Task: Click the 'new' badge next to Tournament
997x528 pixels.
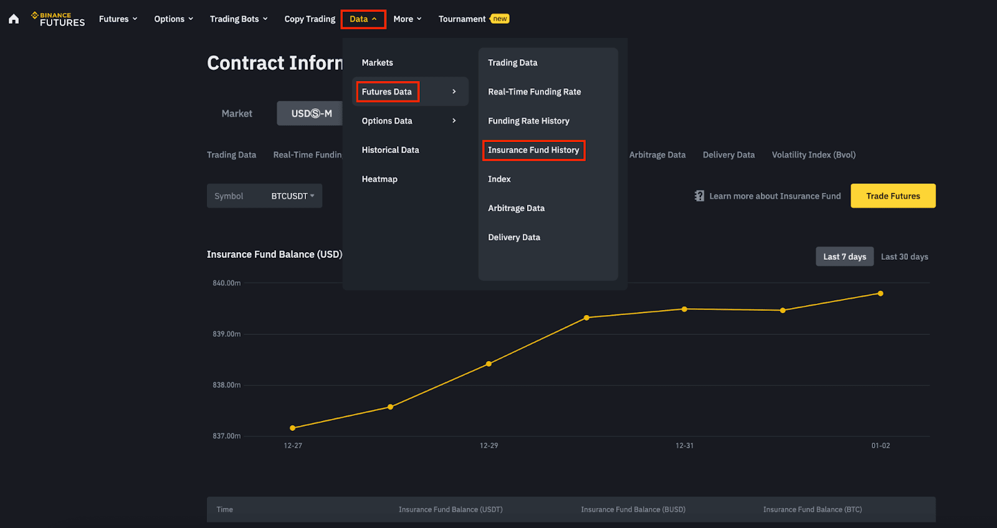Action: [500, 19]
